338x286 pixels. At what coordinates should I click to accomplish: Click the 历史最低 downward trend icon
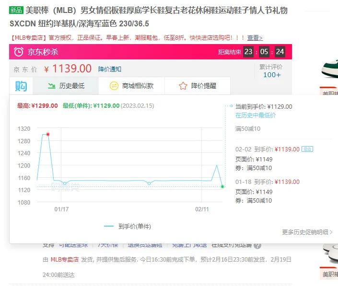(51, 86)
